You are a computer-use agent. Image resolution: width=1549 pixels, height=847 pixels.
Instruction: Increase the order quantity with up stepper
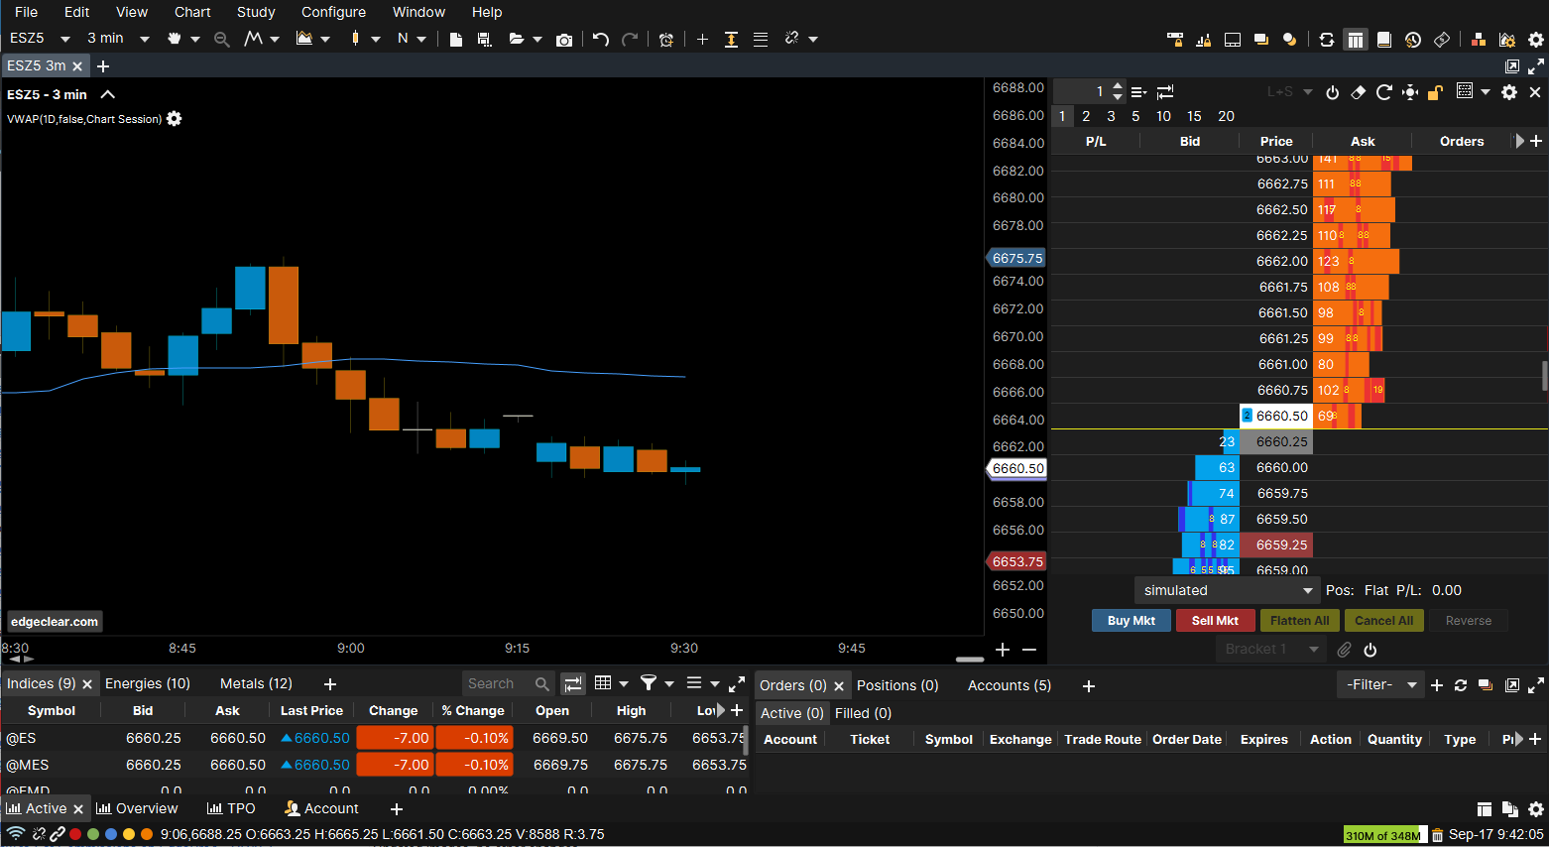(x=1119, y=86)
